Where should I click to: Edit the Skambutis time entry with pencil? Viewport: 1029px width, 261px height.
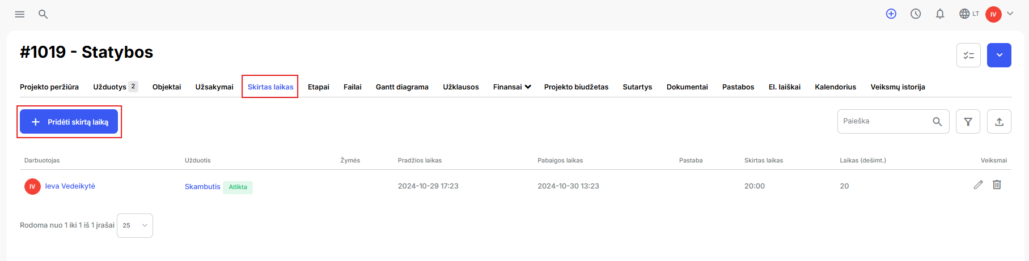[x=978, y=185]
